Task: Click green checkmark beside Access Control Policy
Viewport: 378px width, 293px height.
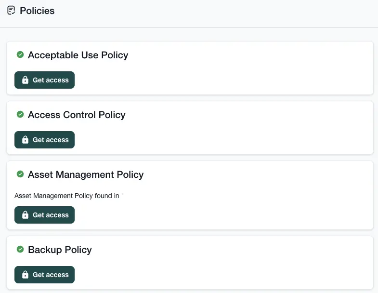Action: [20, 114]
